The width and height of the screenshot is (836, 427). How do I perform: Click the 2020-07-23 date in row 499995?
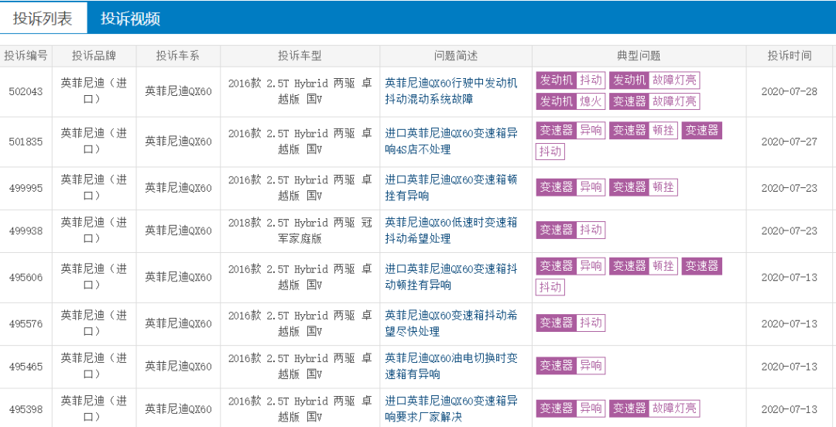pos(789,188)
